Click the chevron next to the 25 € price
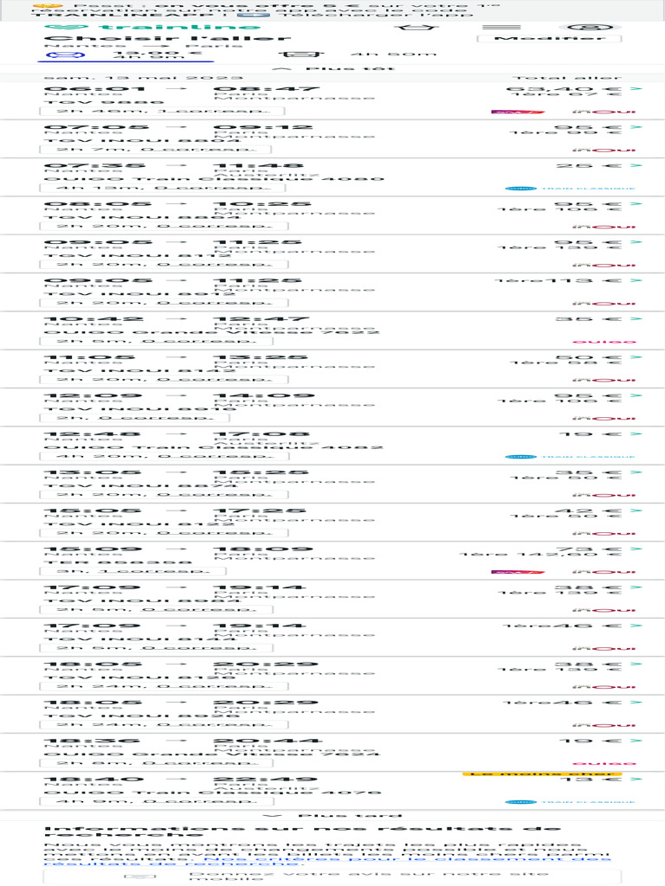 coord(636,165)
